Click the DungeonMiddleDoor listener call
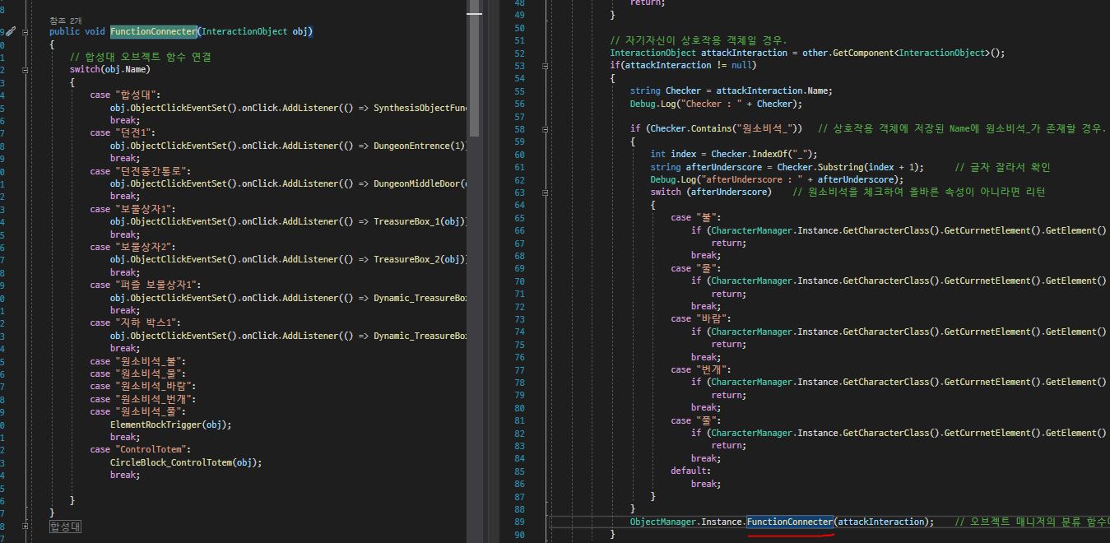The image size is (1110, 543). [420, 183]
